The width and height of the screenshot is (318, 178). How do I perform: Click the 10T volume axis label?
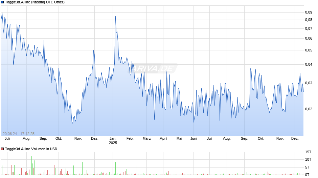(308, 159)
